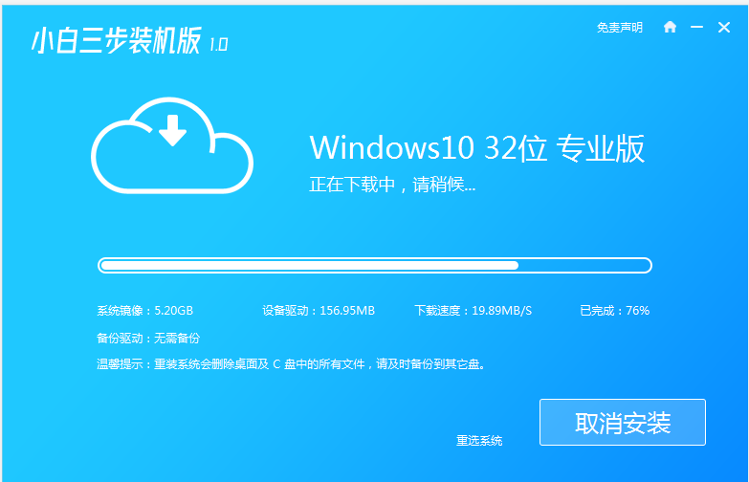Open the 免责声明 disclaimer link

[620, 28]
